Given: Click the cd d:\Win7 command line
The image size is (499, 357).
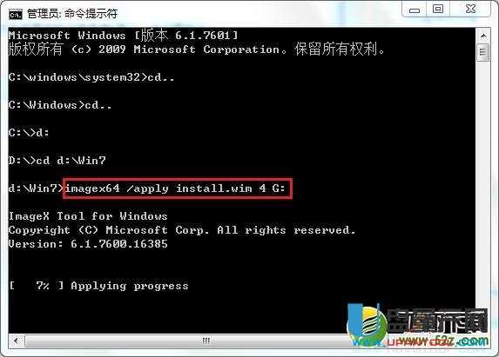Looking at the screenshot, I should (x=57, y=160).
